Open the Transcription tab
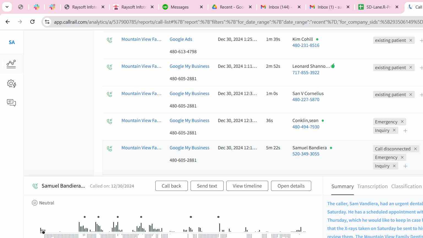423x238 pixels. (x=372, y=186)
